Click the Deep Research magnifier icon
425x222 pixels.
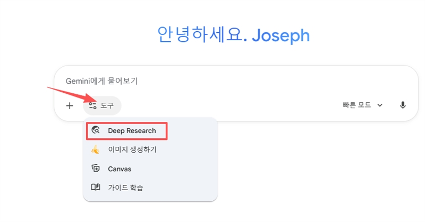[x=96, y=130]
